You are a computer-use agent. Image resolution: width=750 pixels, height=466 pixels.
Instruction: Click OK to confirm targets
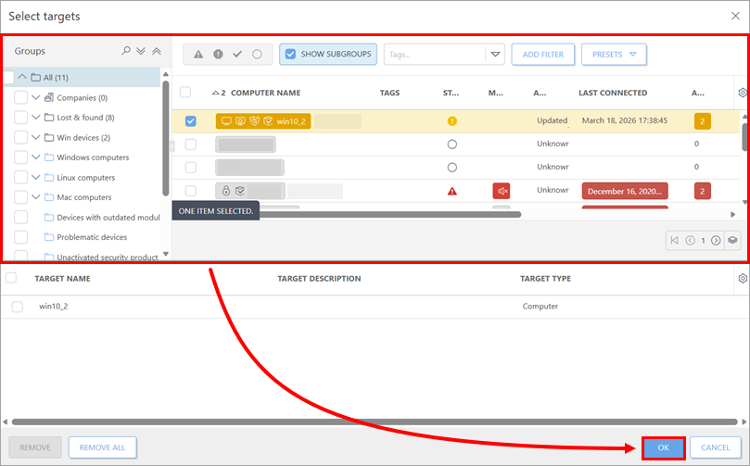click(x=663, y=447)
